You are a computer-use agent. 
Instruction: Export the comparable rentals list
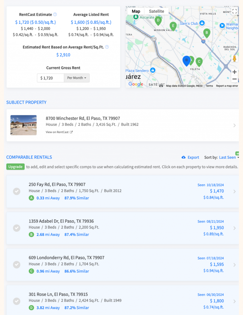click(x=190, y=157)
